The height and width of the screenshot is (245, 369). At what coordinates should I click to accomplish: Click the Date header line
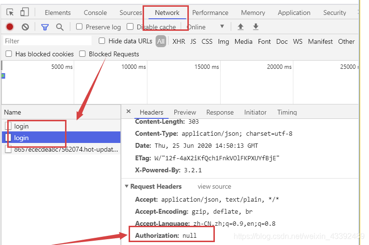(197, 145)
